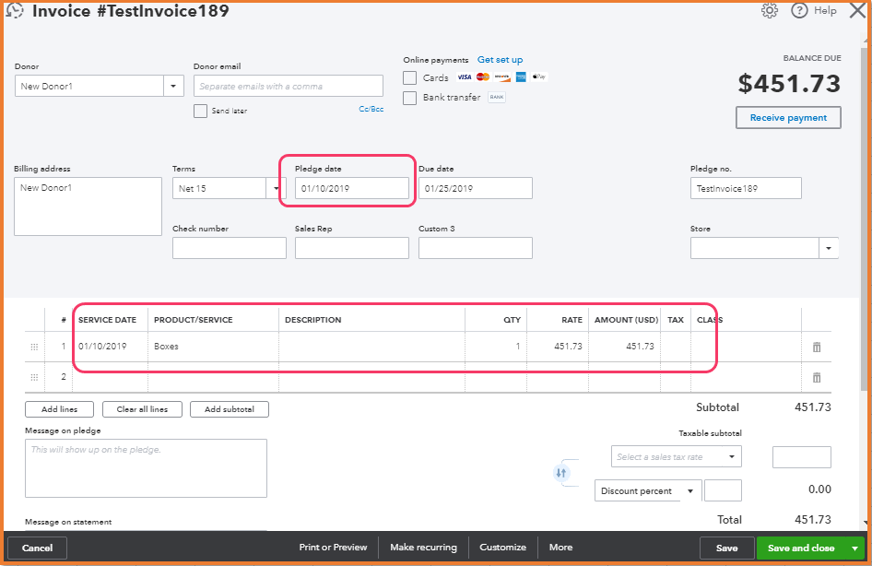Click the Add subtotal button

[x=230, y=409]
